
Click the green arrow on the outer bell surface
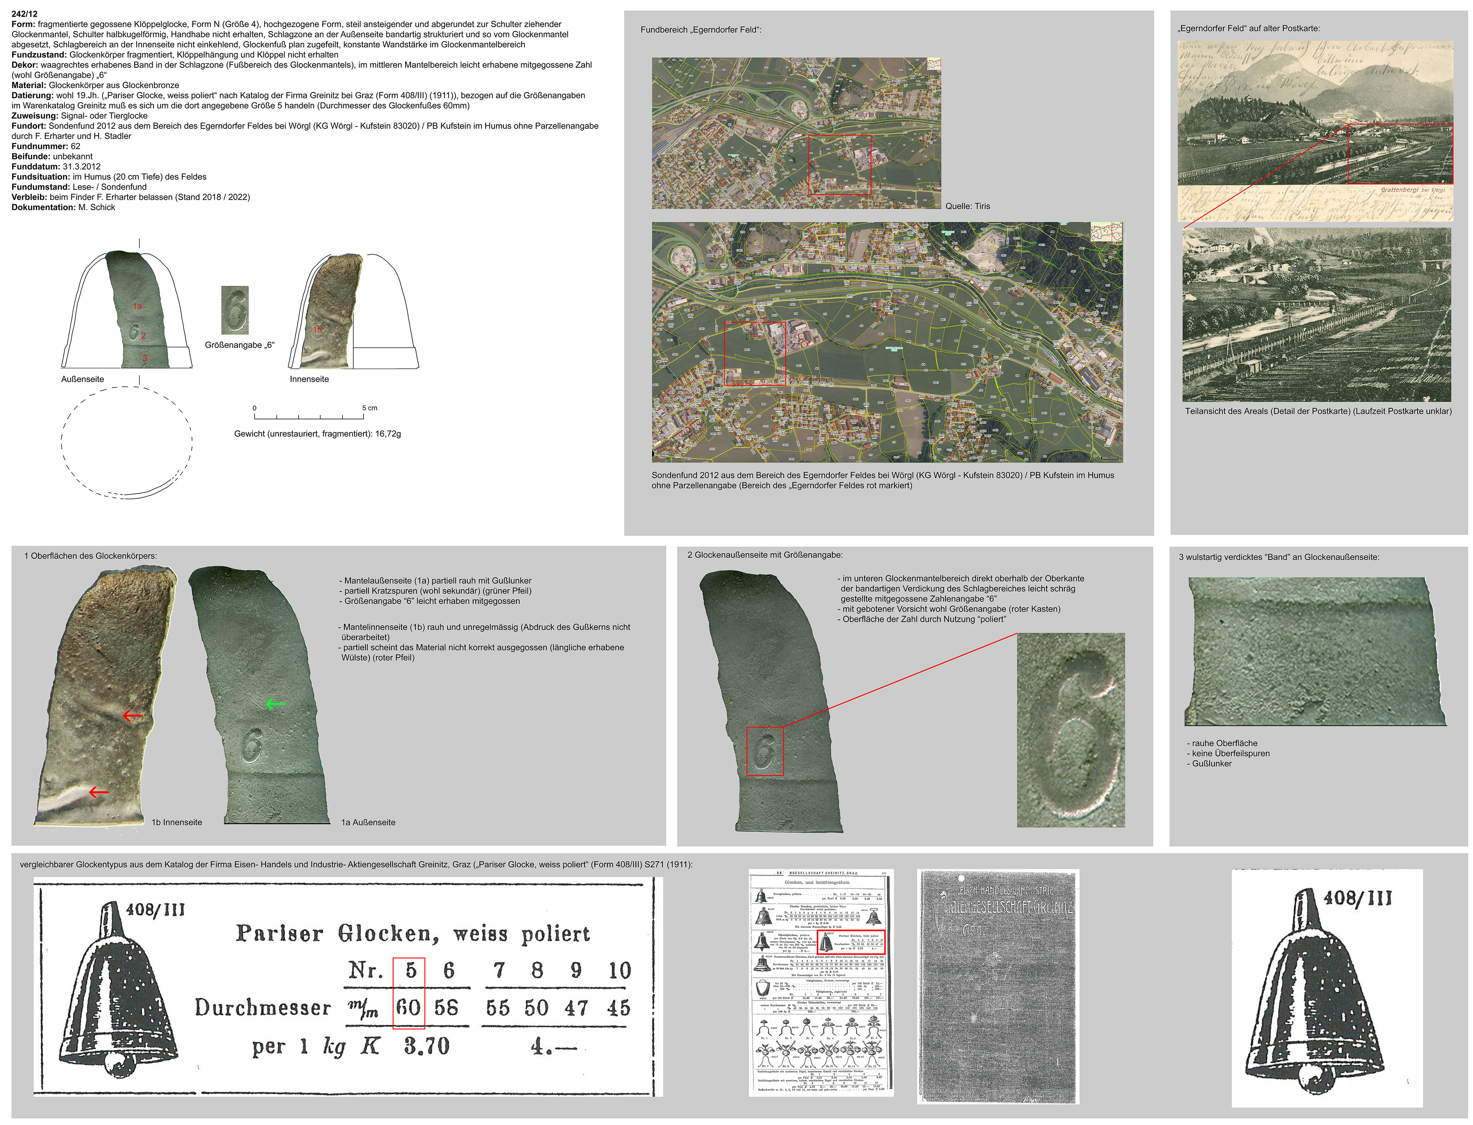(x=275, y=704)
